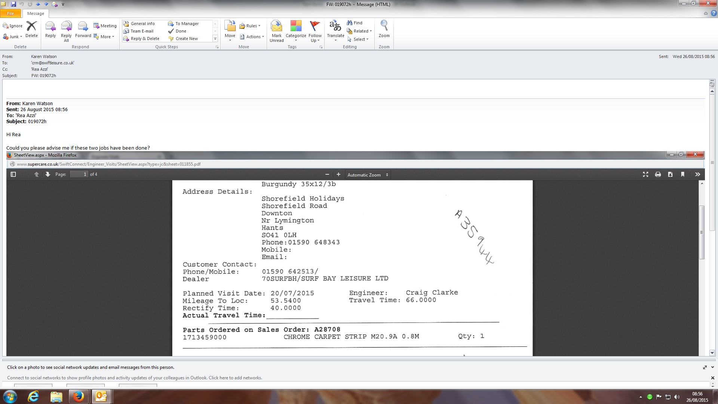
Task: Run the Reply & Delete quick step
Action: (x=144, y=39)
